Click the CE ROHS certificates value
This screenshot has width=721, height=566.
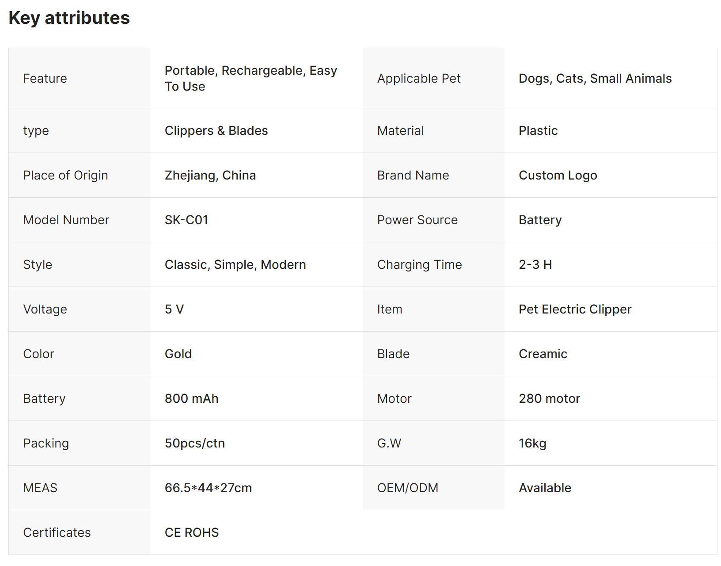[191, 532]
